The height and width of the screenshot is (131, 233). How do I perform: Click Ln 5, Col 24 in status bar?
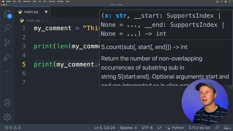click(104, 128)
